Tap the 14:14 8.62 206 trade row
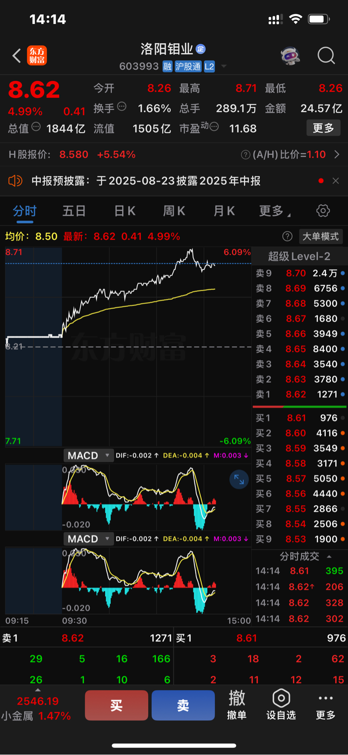348x755 pixels. [x=300, y=587]
